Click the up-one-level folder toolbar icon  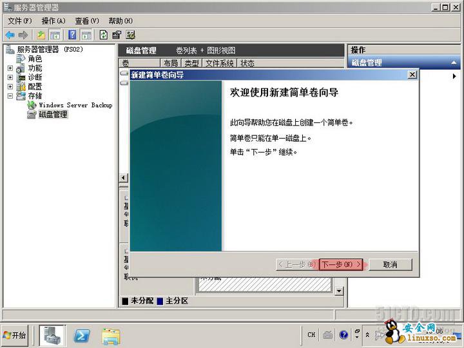pyautogui.click(x=41, y=35)
